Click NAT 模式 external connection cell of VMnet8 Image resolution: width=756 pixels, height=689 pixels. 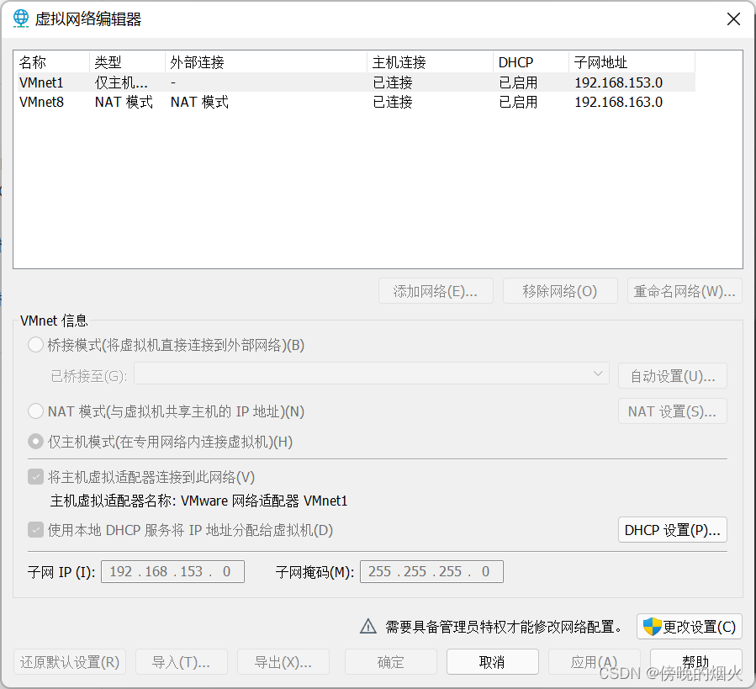coord(199,102)
